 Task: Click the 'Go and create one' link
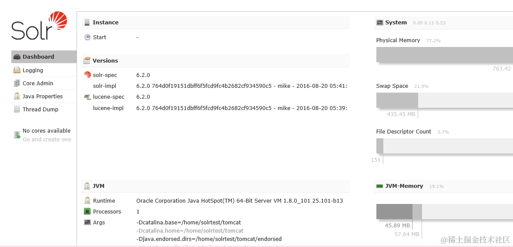pyautogui.click(x=47, y=139)
